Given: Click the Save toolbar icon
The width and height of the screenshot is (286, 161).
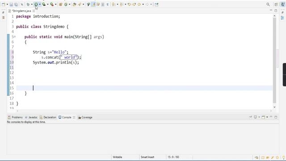Looking at the screenshot, I should point(11,4).
